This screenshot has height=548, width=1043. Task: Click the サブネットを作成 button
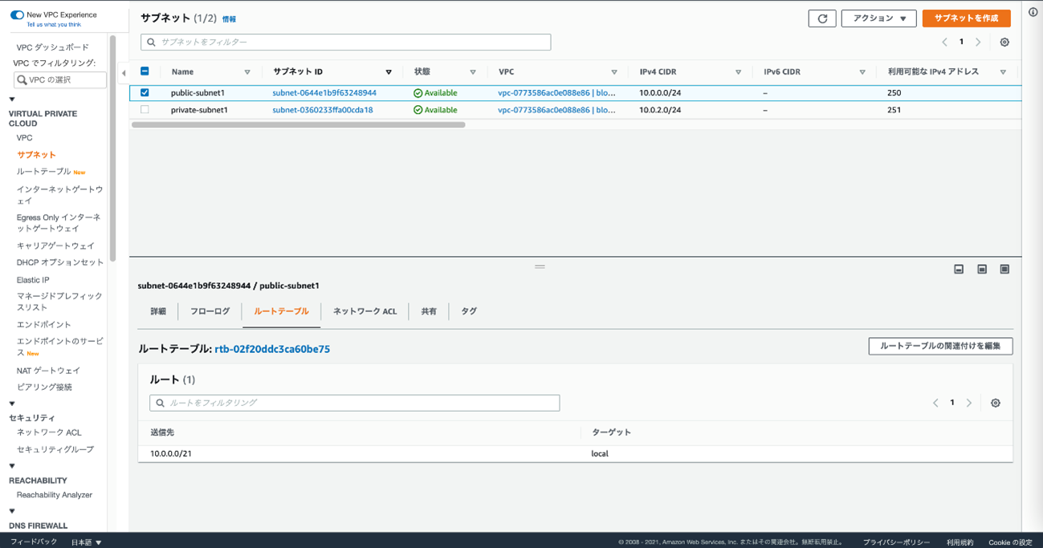click(x=966, y=18)
